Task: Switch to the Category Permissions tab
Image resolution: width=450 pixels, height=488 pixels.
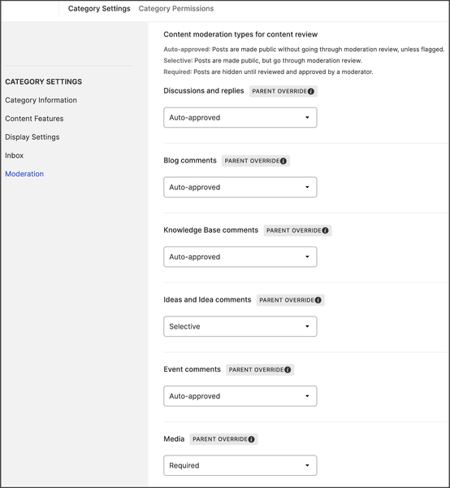Action: [x=176, y=9]
